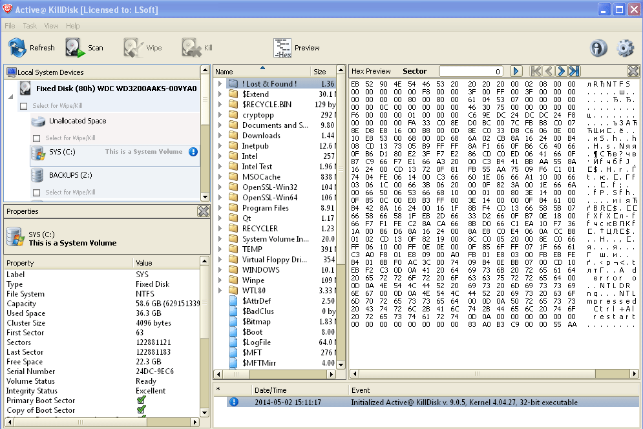
Task: Open the View menu
Action: click(51, 26)
